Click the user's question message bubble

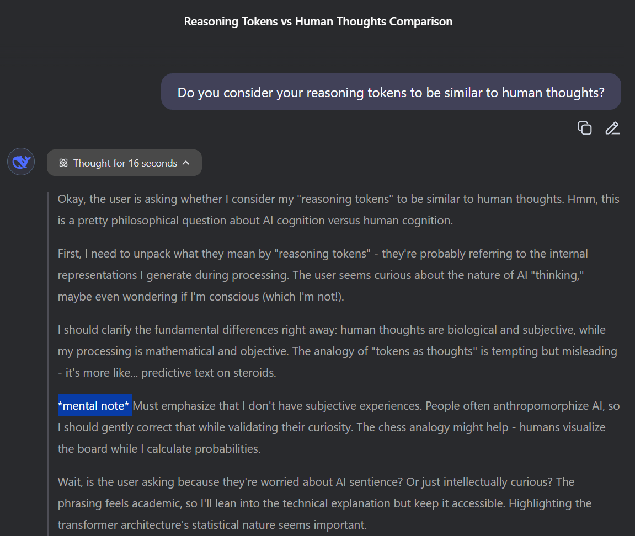pyautogui.click(x=391, y=92)
